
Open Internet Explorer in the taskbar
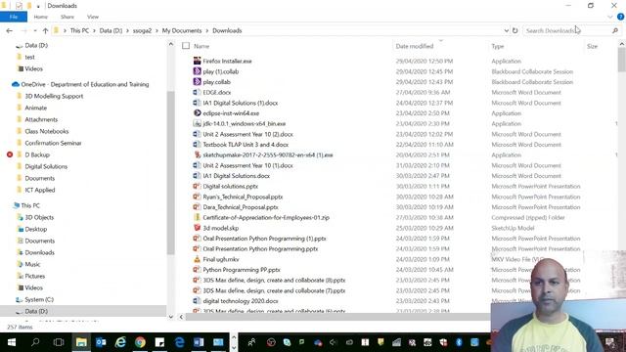120,342
